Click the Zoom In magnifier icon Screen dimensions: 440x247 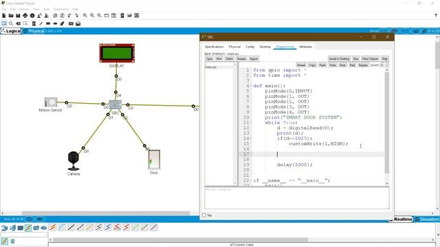tap(85, 16)
